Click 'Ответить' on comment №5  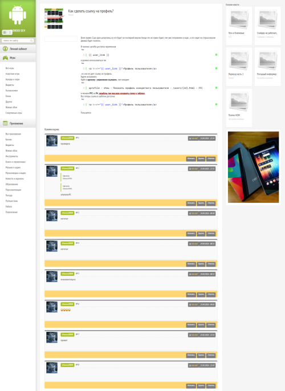211,295
